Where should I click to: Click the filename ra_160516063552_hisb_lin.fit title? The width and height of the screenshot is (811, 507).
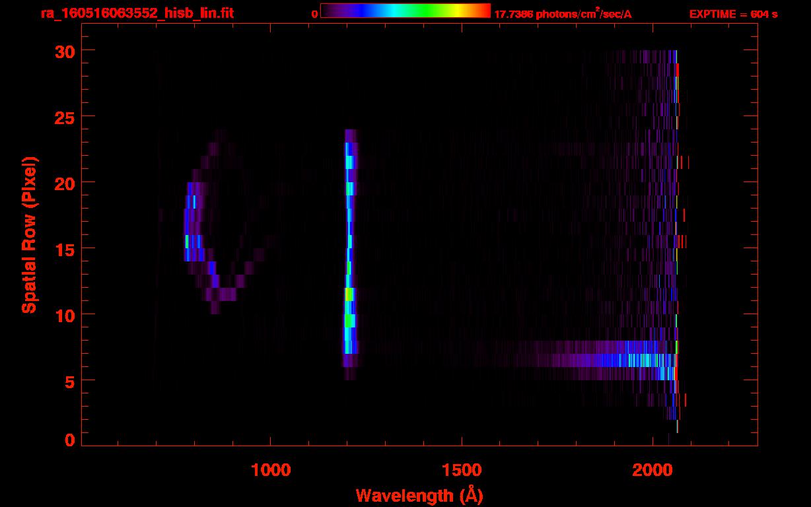pos(137,13)
